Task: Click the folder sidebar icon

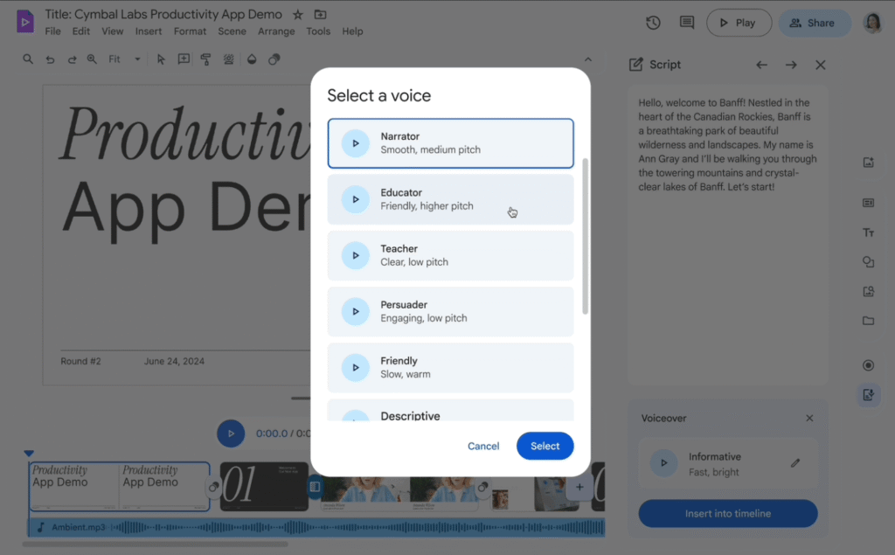Action: (x=868, y=321)
